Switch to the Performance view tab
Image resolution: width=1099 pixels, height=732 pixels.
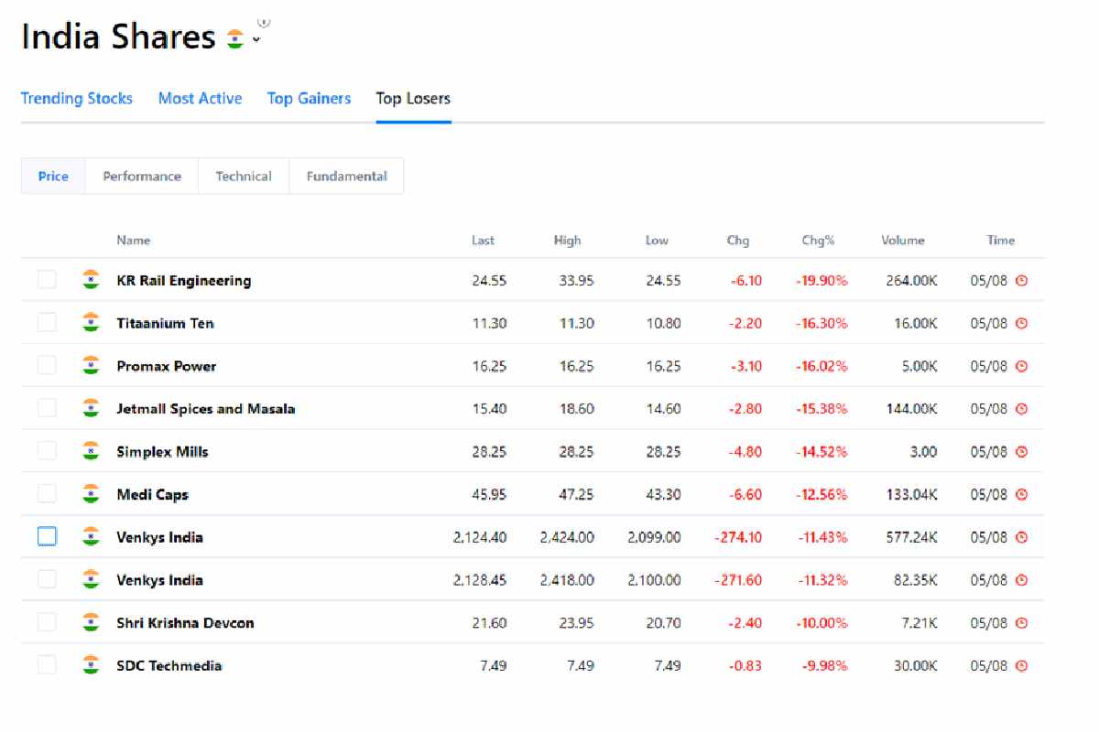point(142,177)
